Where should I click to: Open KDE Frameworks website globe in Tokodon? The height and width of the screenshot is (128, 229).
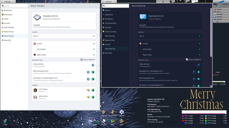tap(93, 72)
